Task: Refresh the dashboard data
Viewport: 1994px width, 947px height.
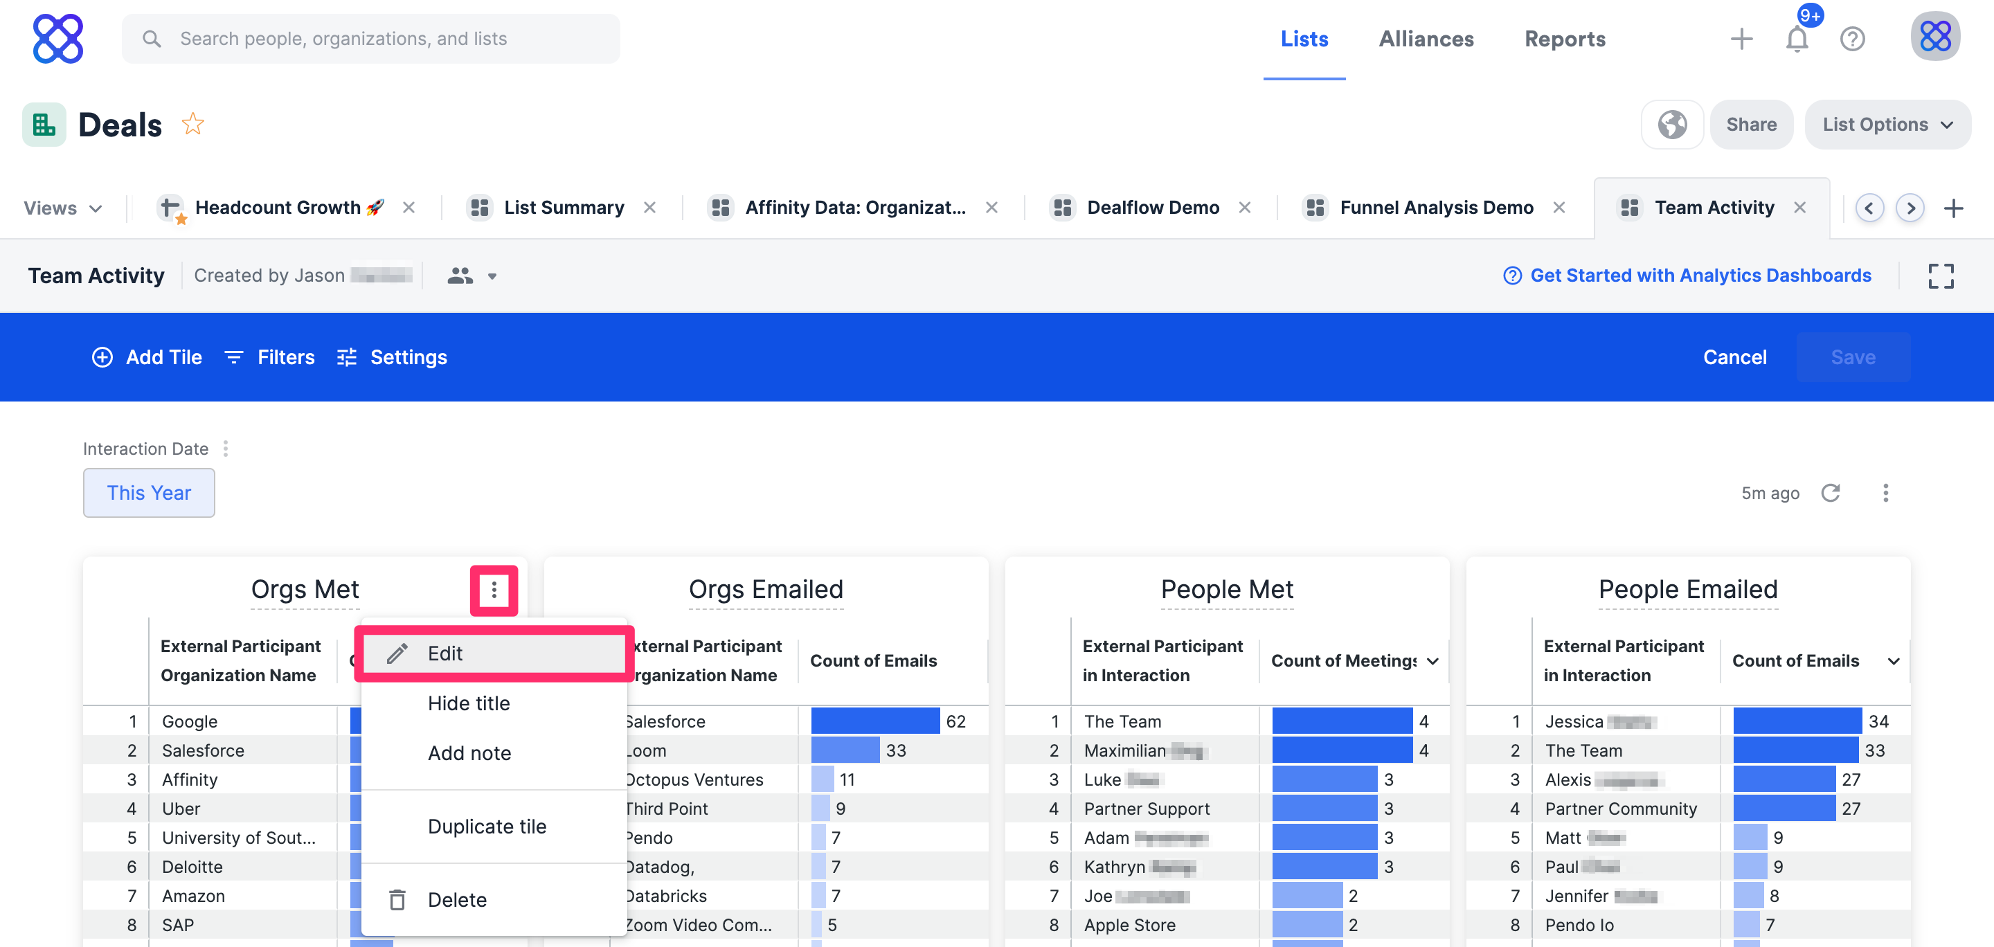Action: point(1830,493)
